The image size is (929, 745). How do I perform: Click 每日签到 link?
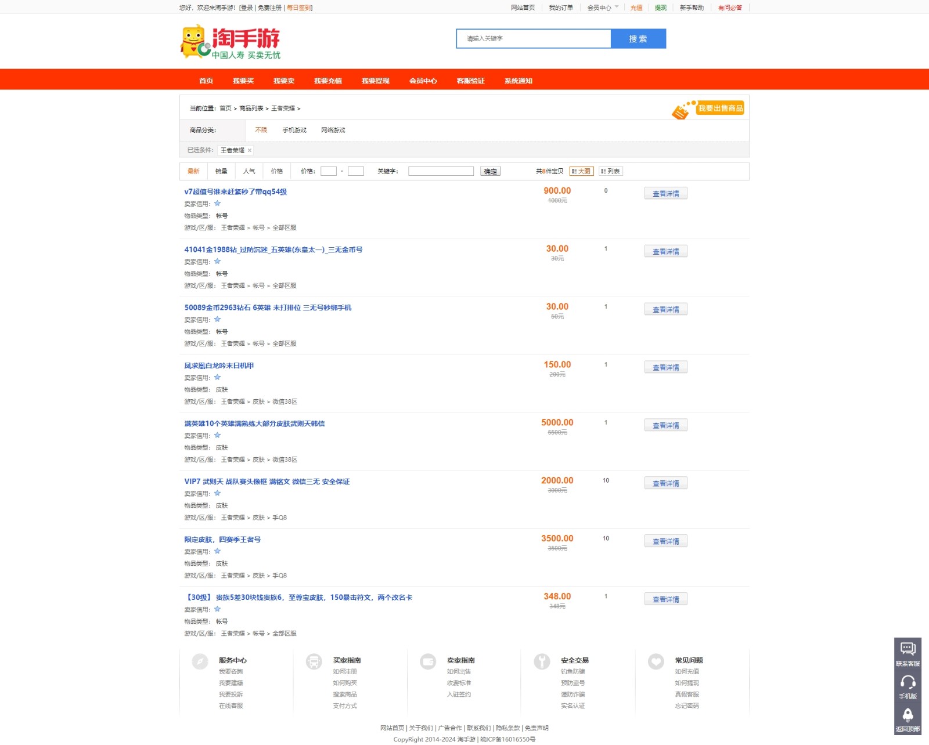pyautogui.click(x=299, y=8)
